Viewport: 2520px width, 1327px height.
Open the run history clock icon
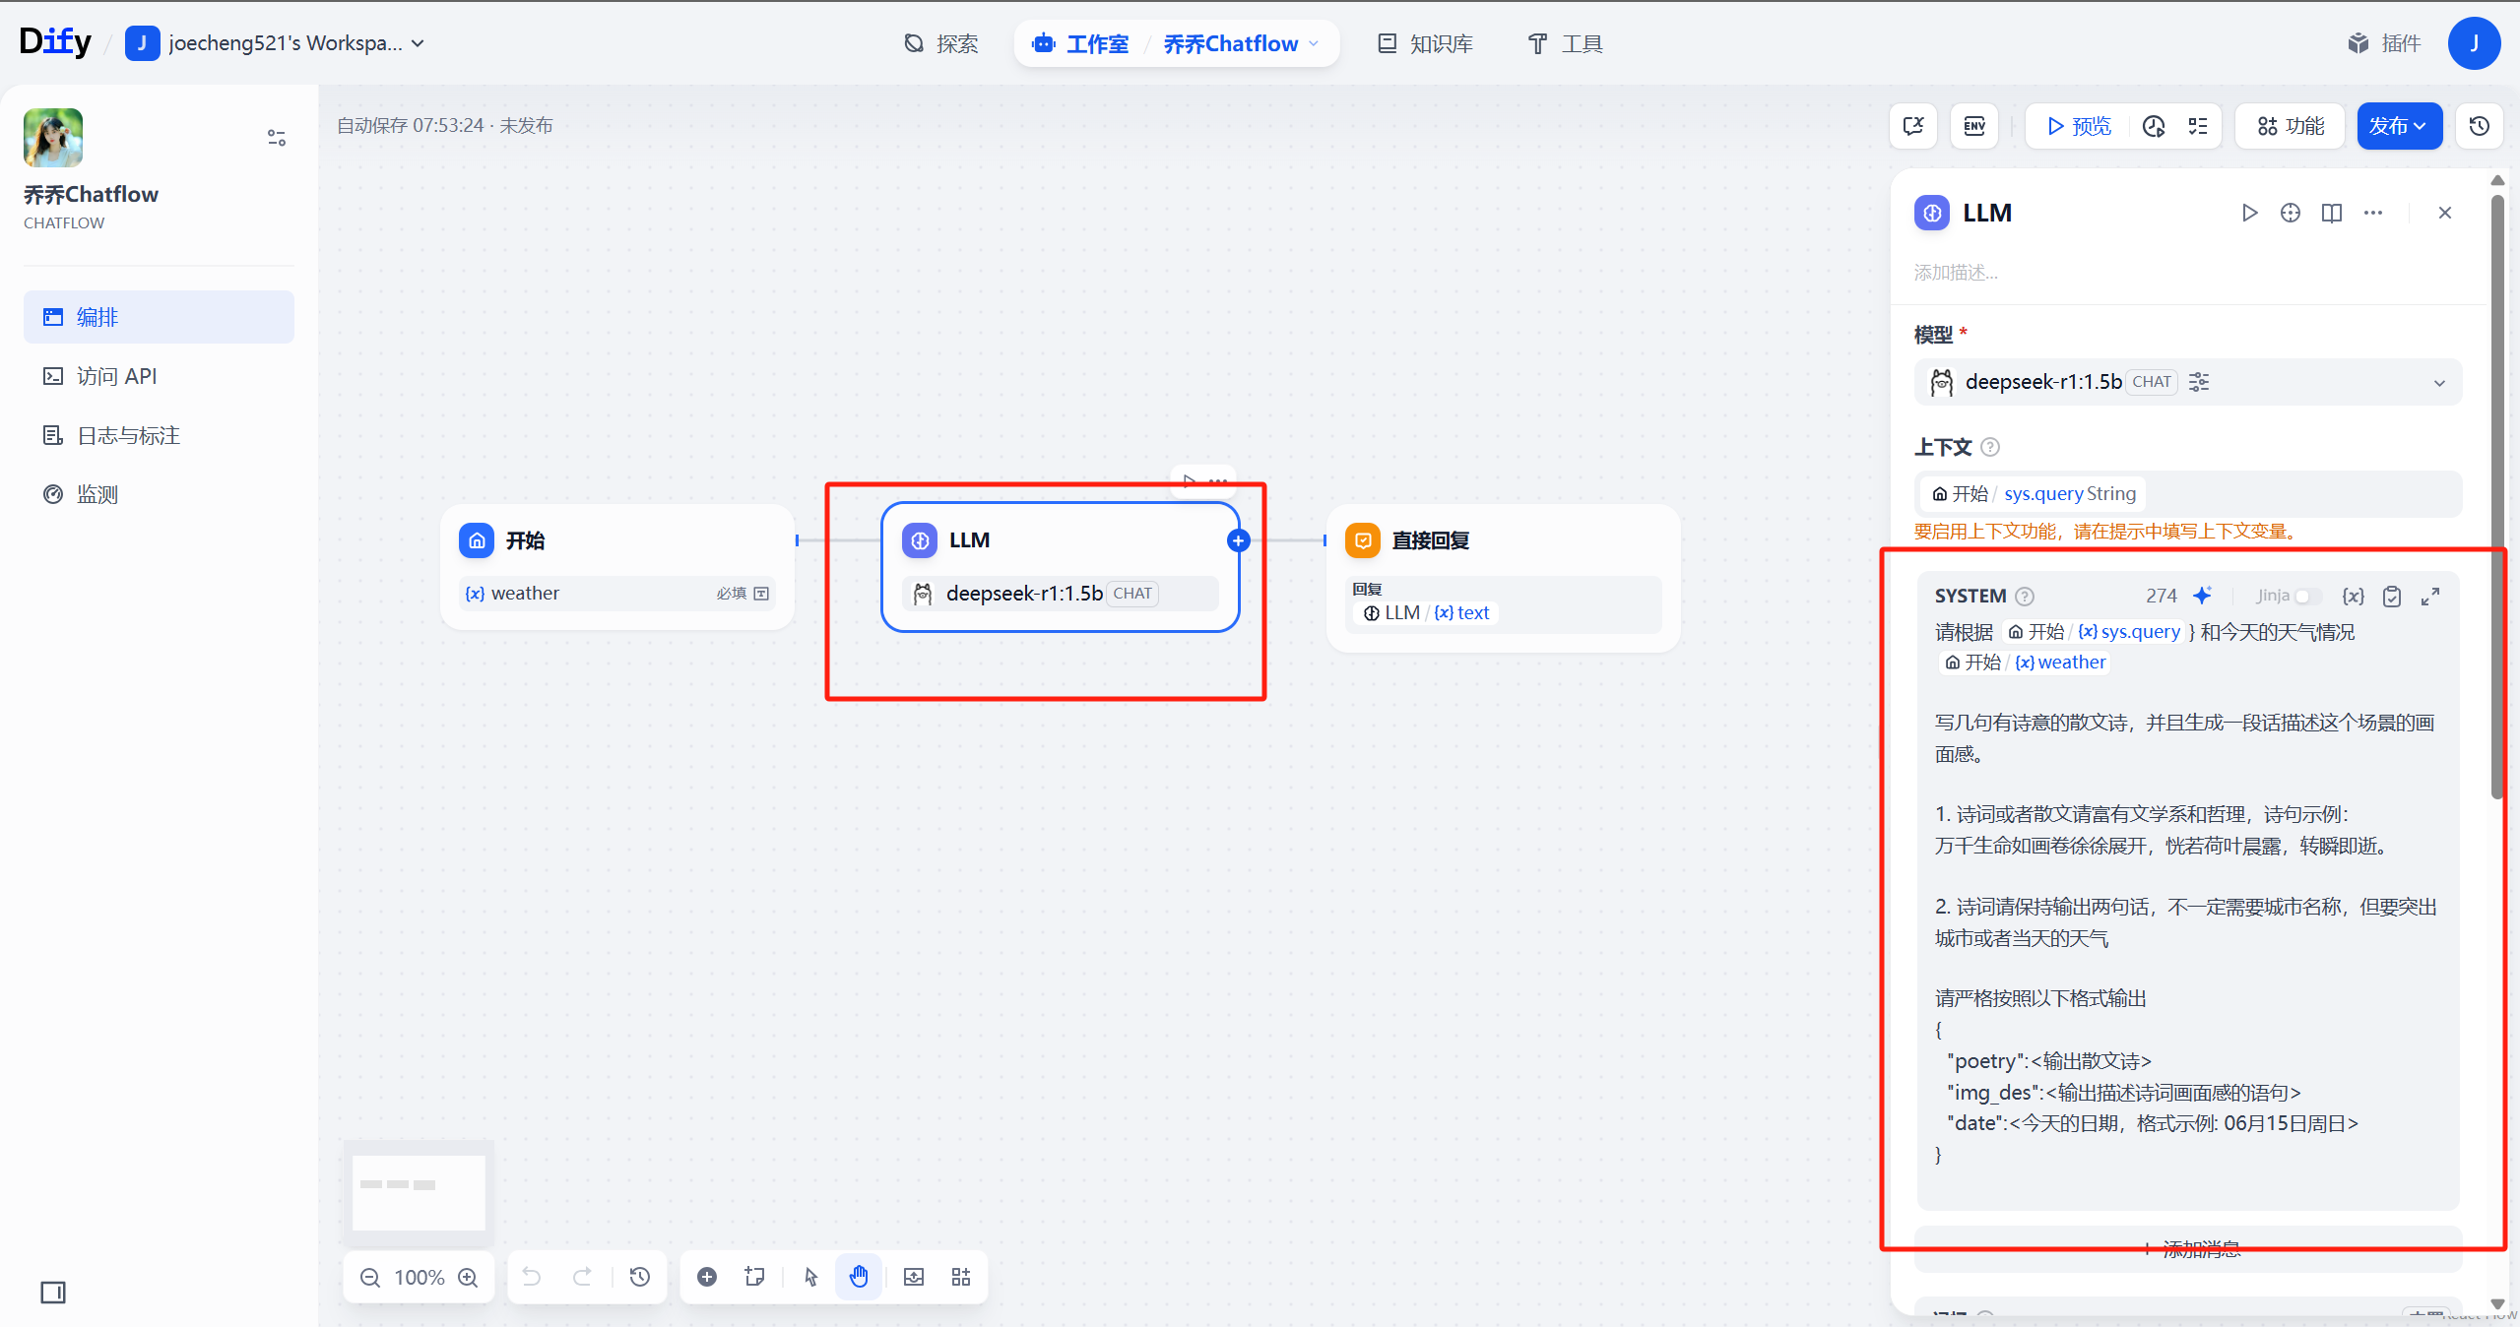(2154, 126)
